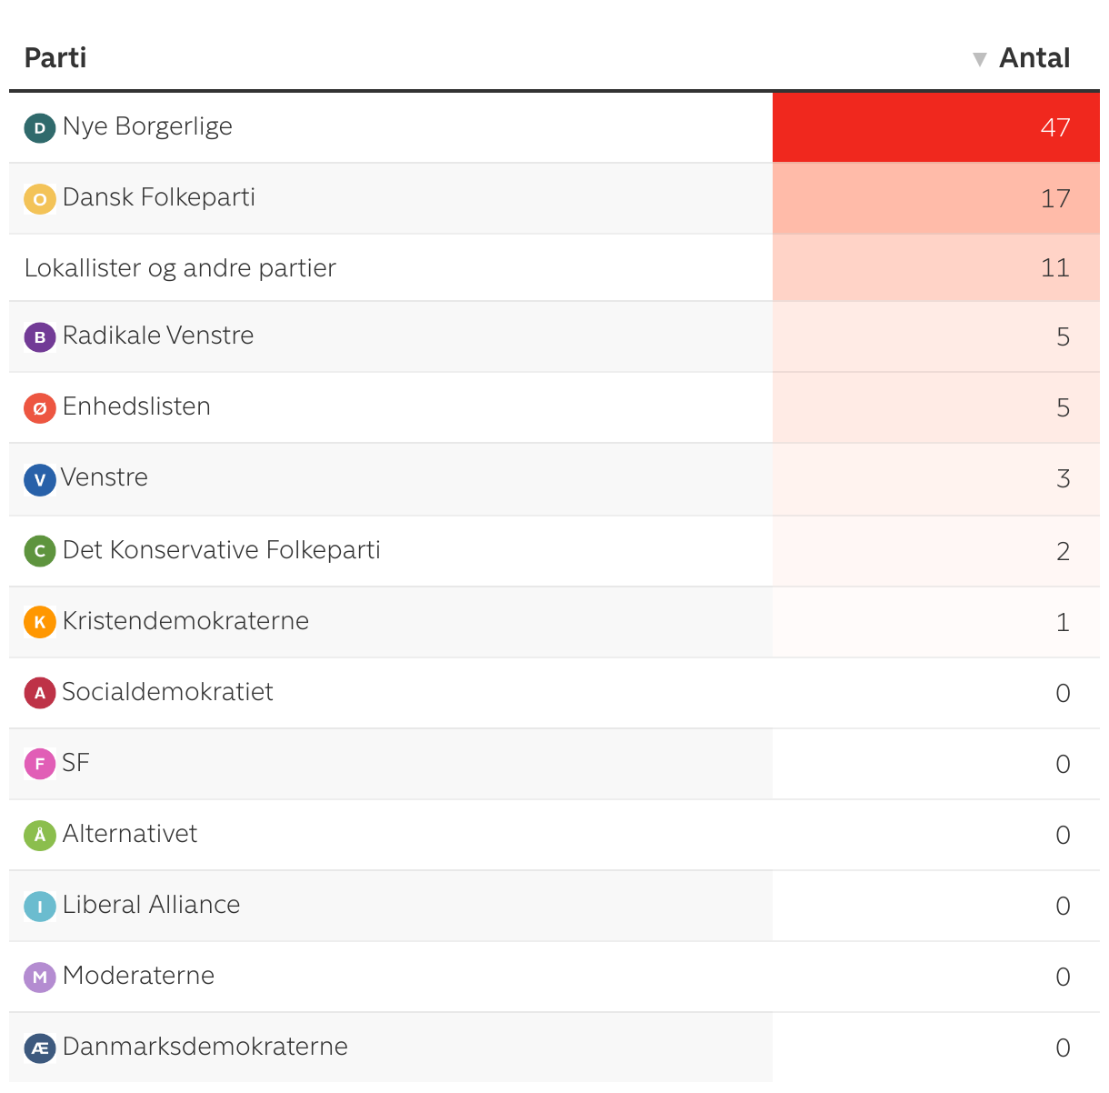Screen dimensions: 1109x1093
Task: Click the Socialdemokratiet 'A' icon
Action: [x=40, y=693]
